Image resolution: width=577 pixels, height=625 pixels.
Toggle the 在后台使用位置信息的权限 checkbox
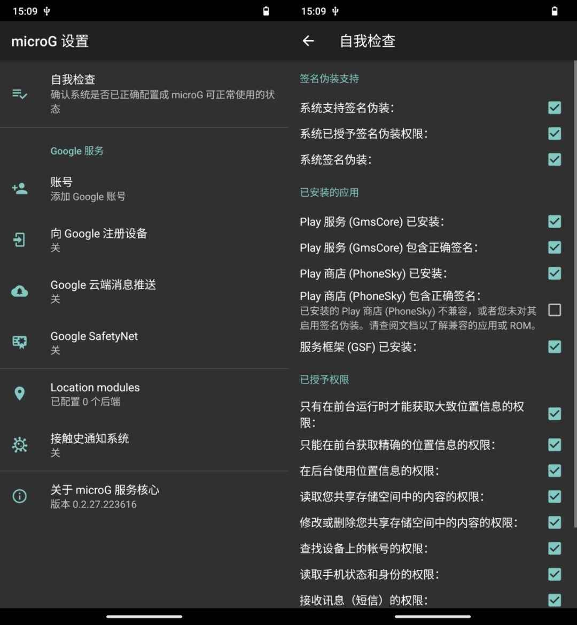tap(555, 470)
